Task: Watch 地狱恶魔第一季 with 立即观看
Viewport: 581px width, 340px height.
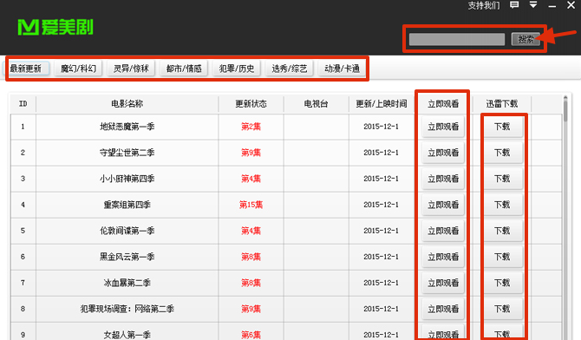Action: coord(443,127)
